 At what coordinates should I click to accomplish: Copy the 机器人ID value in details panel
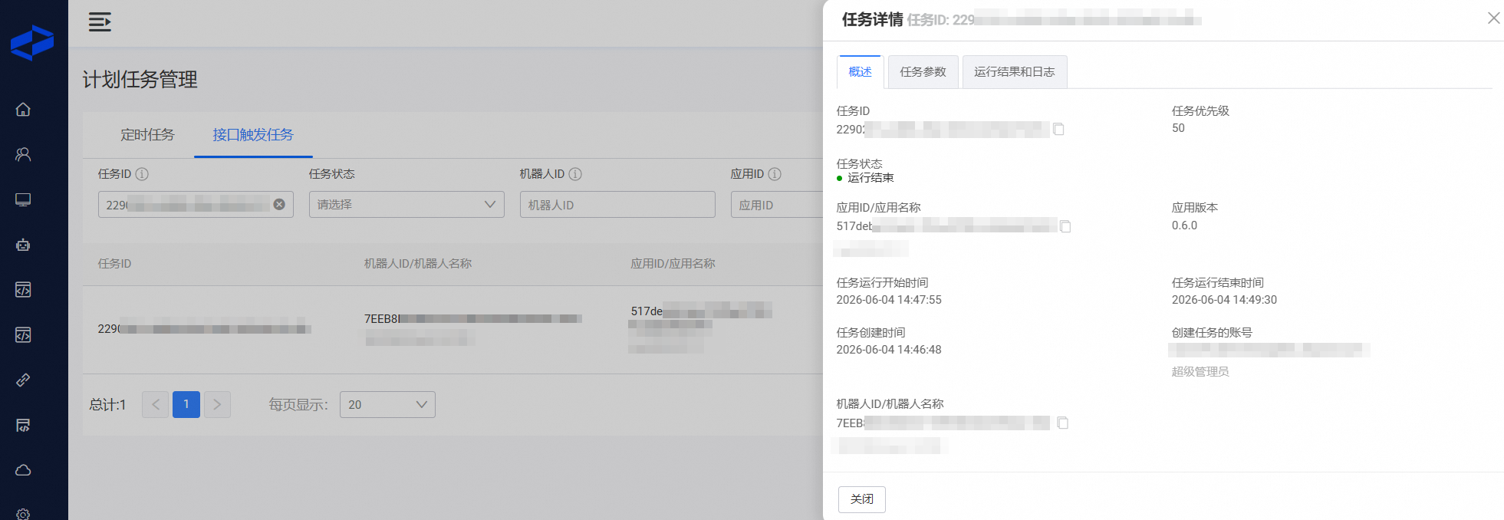[1062, 423]
